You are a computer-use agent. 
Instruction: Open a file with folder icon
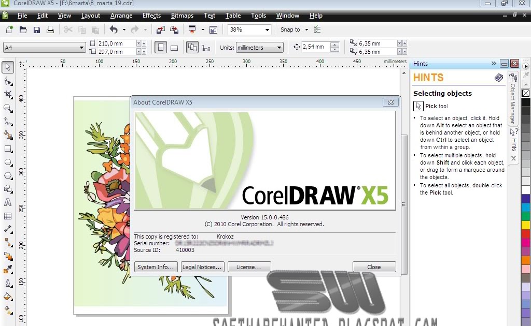pyautogui.click(x=23, y=29)
